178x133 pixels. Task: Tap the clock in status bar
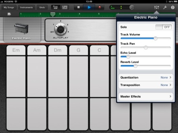[89, 2]
